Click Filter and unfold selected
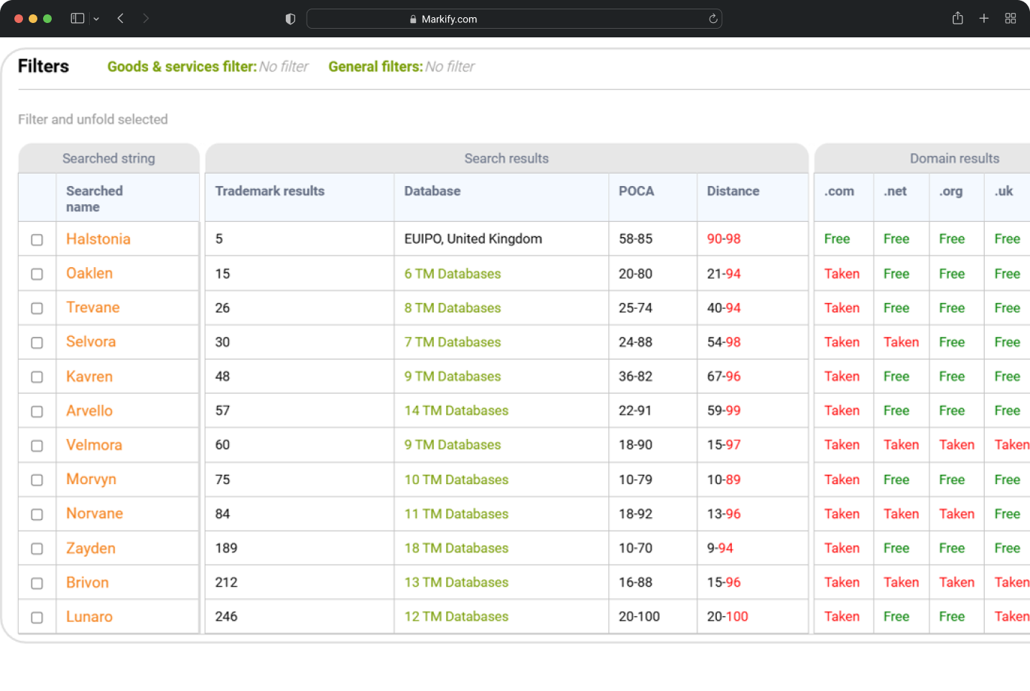This screenshot has width=1030, height=691. [93, 119]
